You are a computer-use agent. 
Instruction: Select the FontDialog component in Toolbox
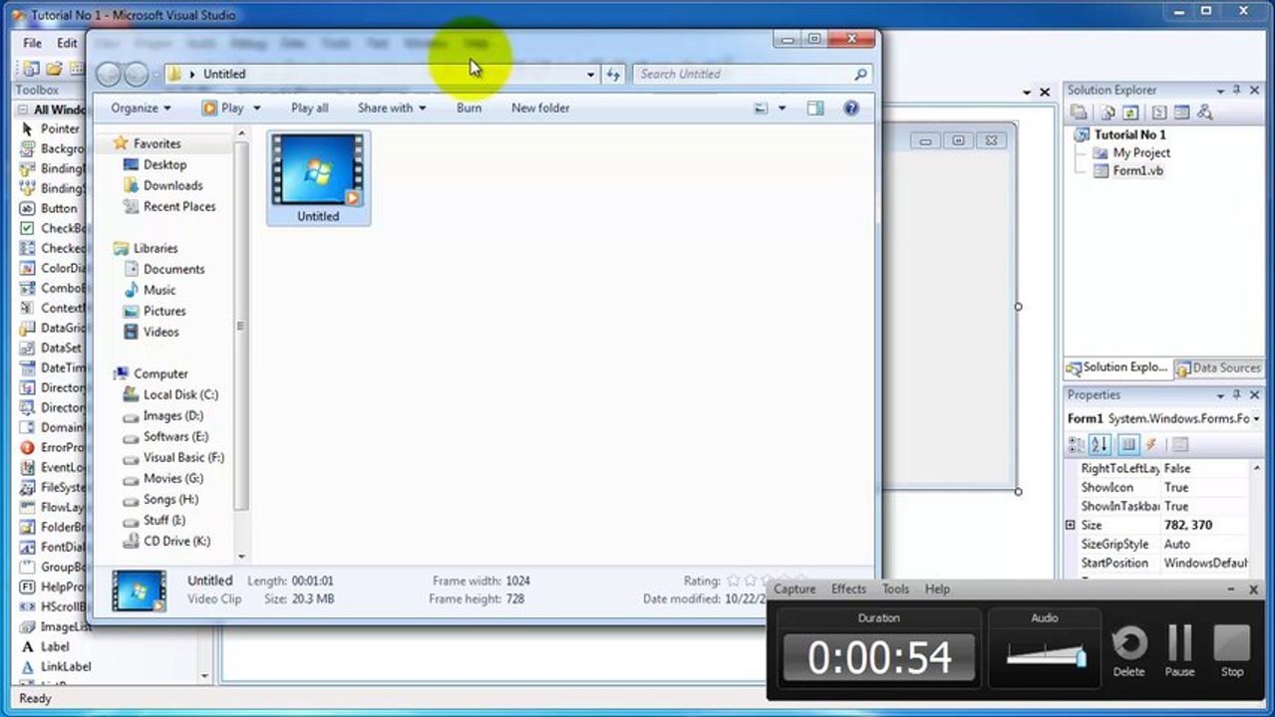pyautogui.click(x=53, y=547)
